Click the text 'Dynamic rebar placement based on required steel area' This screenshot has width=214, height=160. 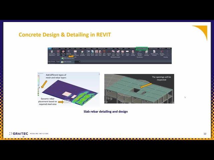[47, 101]
